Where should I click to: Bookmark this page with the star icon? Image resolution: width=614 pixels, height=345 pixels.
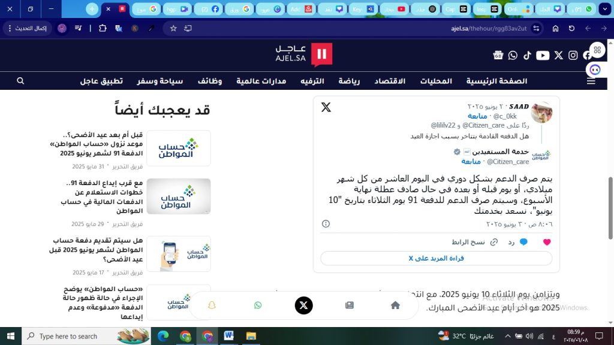(173, 28)
